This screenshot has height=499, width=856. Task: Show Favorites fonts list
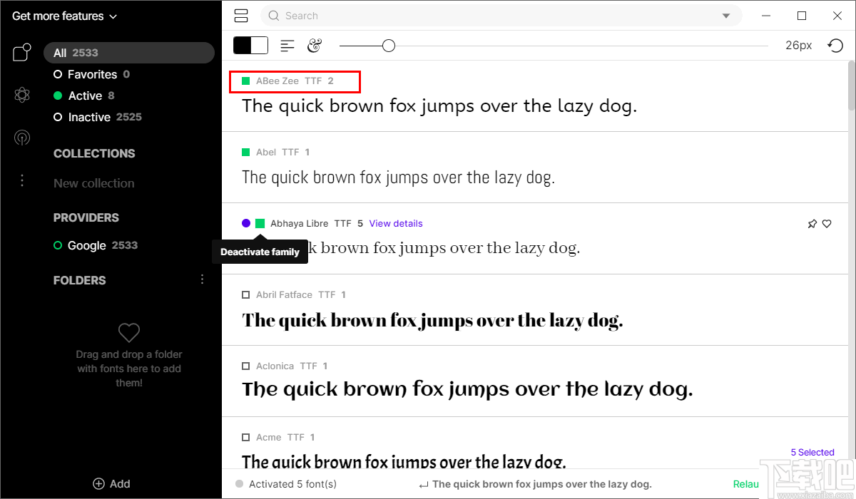[91, 74]
